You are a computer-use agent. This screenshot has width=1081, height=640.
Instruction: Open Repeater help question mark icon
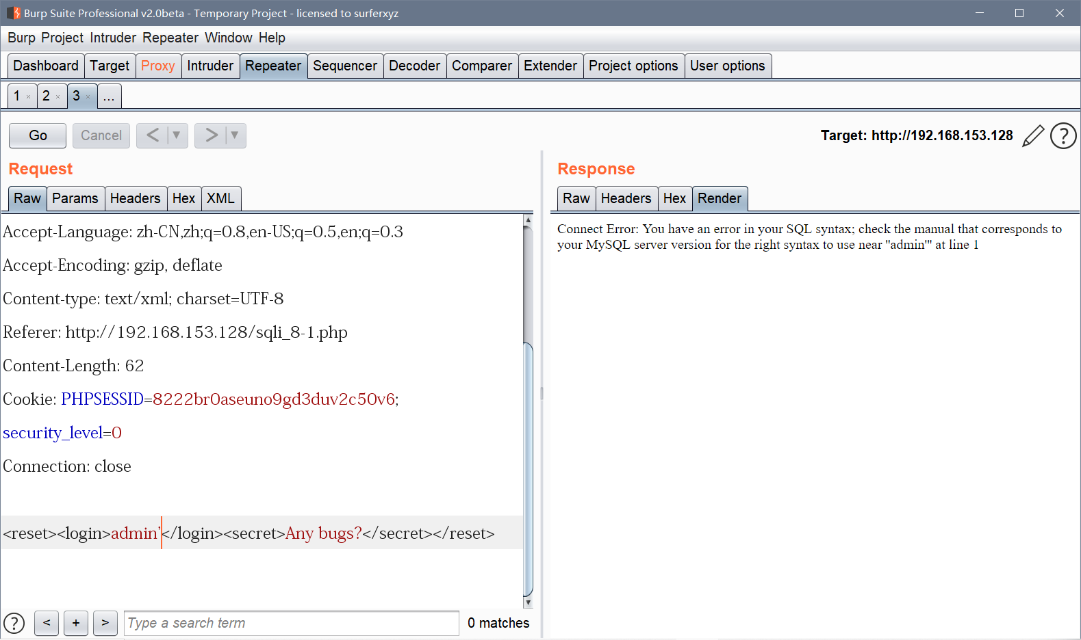(x=1063, y=135)
